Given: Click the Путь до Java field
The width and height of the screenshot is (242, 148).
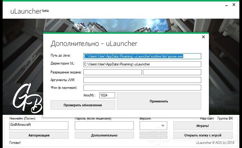Looking at the screenshot, I should point(142,56).
